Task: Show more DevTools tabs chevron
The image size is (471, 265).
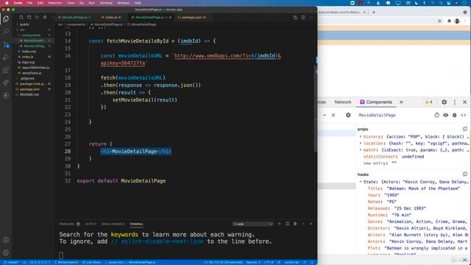Action: tap(401, 102)
